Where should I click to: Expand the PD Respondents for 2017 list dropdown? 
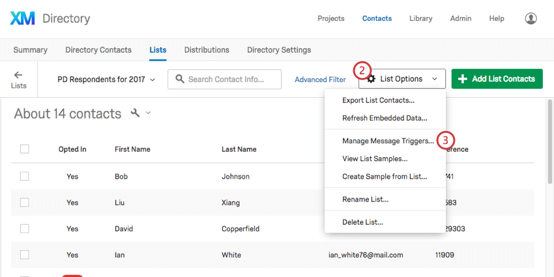coord(107,80)
